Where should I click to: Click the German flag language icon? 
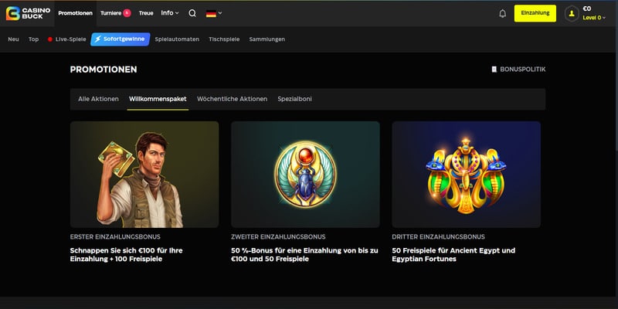[211, 13]
